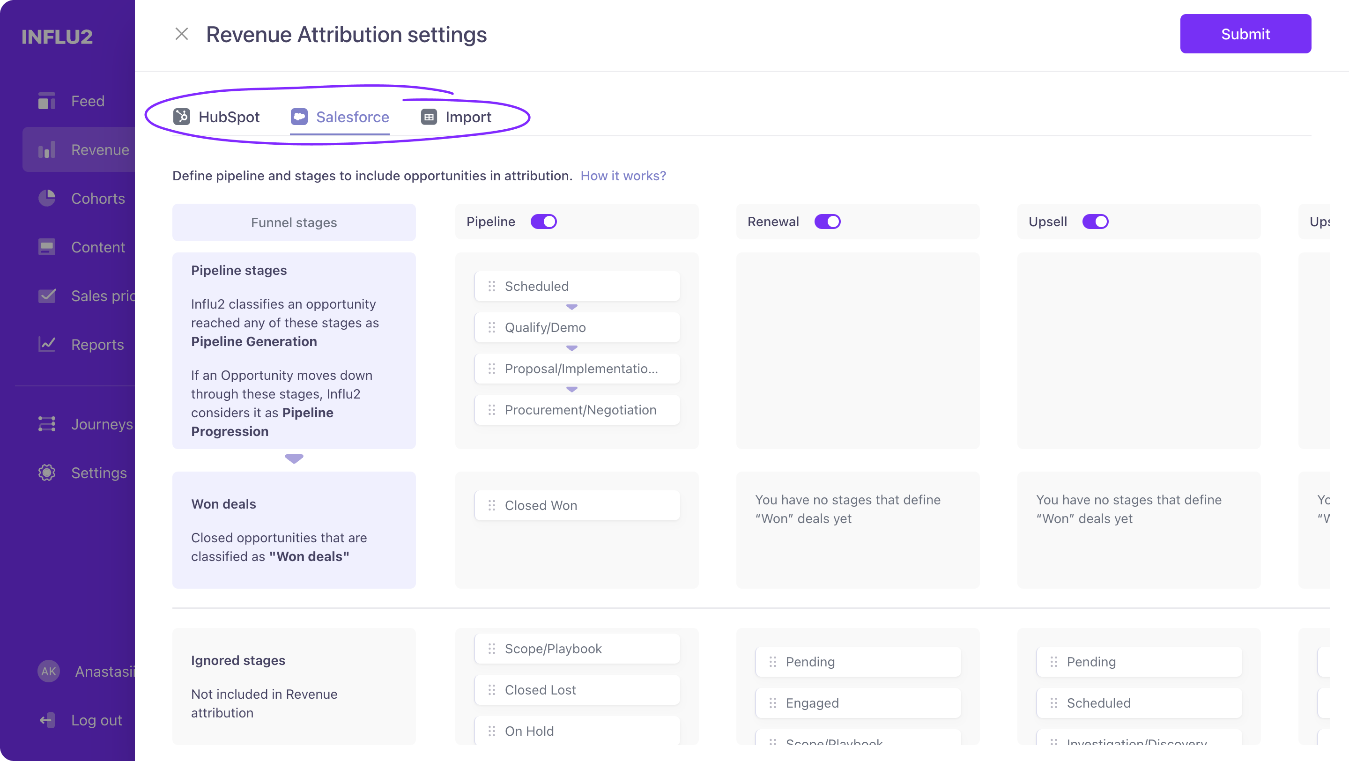
Task: Click the AK user avatar
Action: [x=49, y=671]
